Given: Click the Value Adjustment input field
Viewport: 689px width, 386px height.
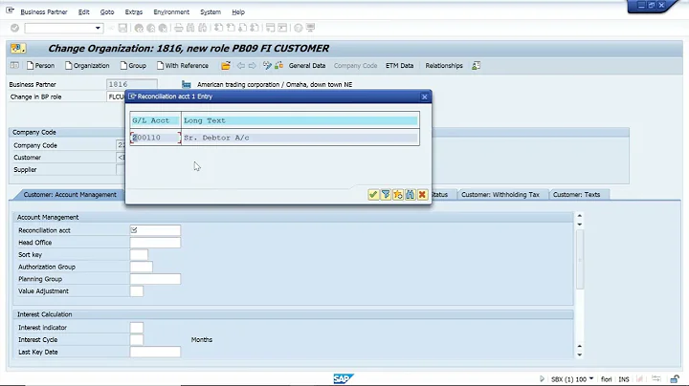Looking at the screenshot, I should pos(137,291).
